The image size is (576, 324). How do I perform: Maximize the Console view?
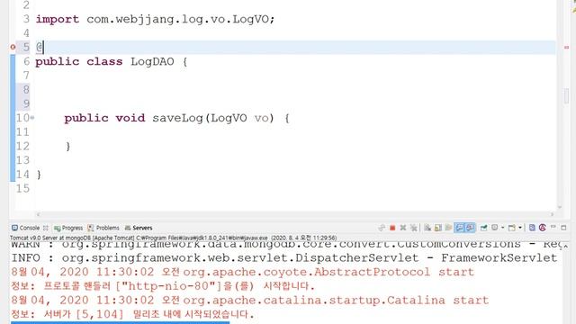point(564,228)
